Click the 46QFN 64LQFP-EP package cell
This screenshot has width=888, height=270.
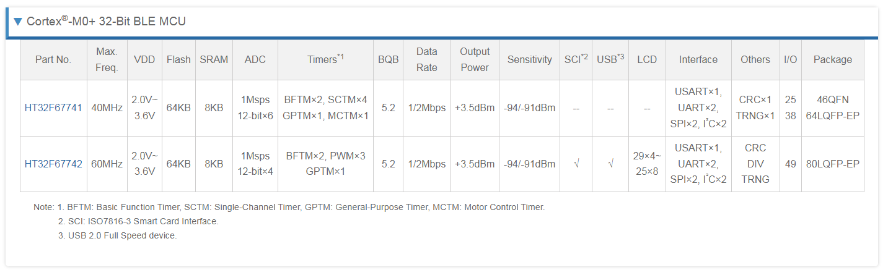click(832, 108)
